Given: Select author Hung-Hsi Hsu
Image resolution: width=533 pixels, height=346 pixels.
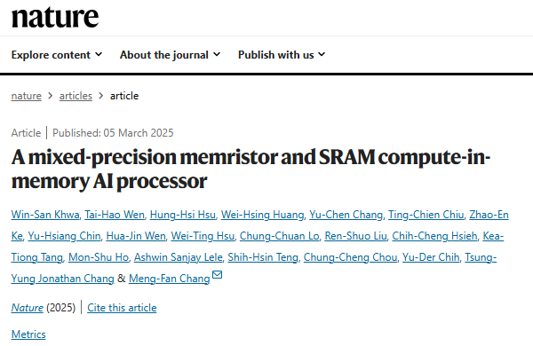Looking at the screenshot, I should (x=182, y=215).
